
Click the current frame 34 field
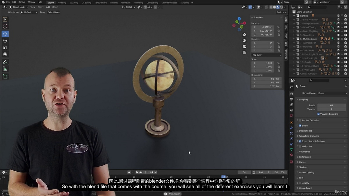pyautogui.click(x=244, y=172)
